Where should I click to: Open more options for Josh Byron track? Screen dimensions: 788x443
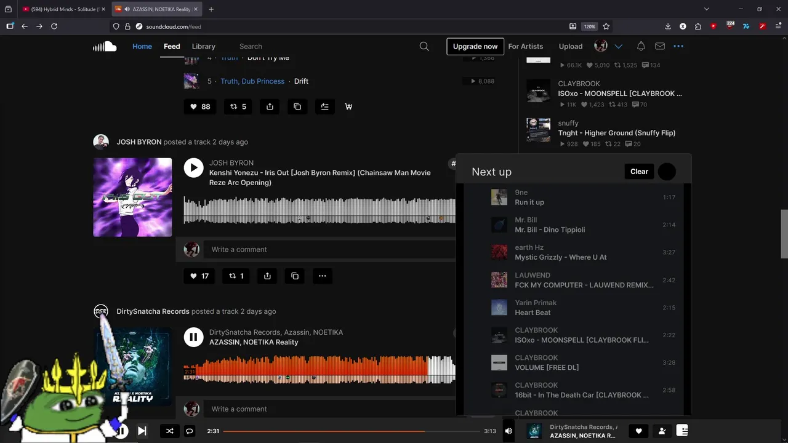click(x=322, y=276)
